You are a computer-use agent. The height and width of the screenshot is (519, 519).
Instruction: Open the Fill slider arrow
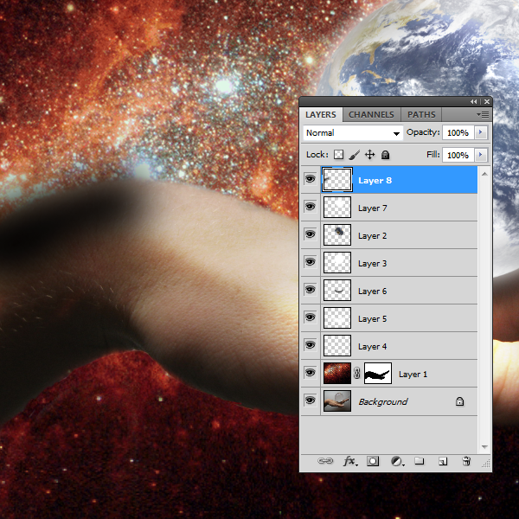[x=481, y=155]
